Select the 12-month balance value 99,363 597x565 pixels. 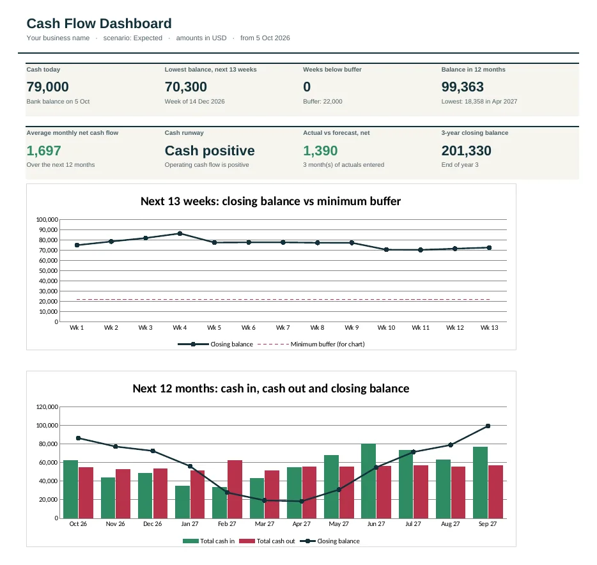click(x=462, y=87)
